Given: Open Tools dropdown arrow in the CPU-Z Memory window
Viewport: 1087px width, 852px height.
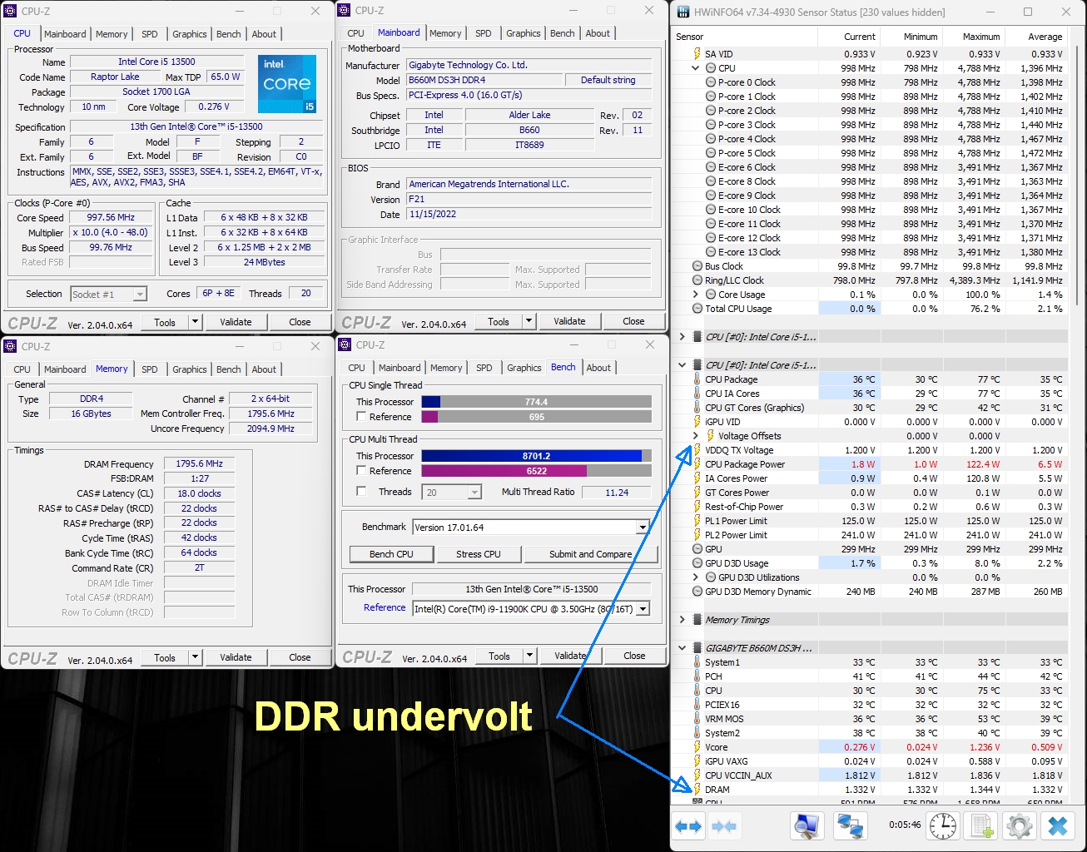Looking at the screenshot, I should coord(196,657).
